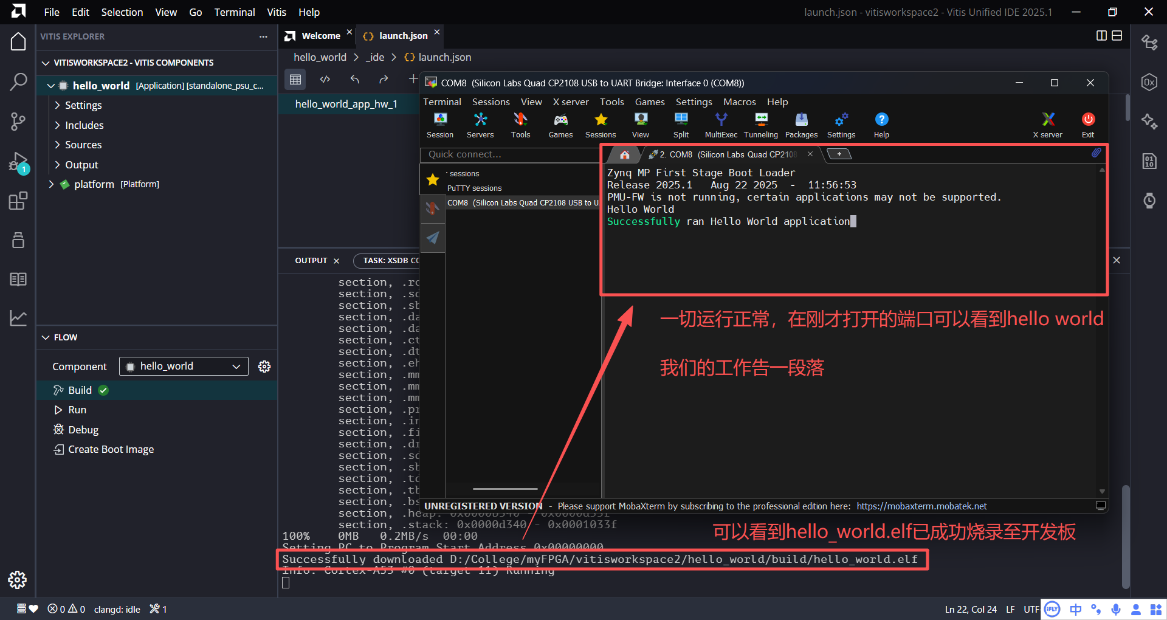
Task: Open the MobaXterm professional edition subscription link
Action: [921, 506]
